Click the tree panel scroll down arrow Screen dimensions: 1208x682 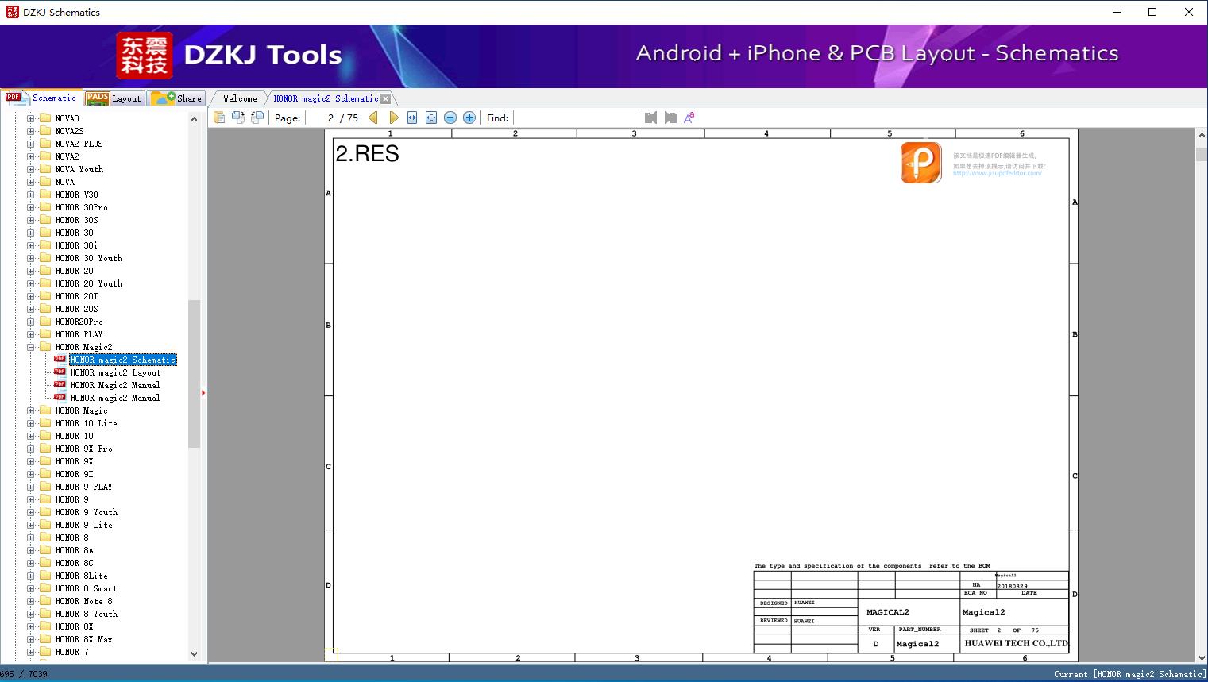(194, 654)
